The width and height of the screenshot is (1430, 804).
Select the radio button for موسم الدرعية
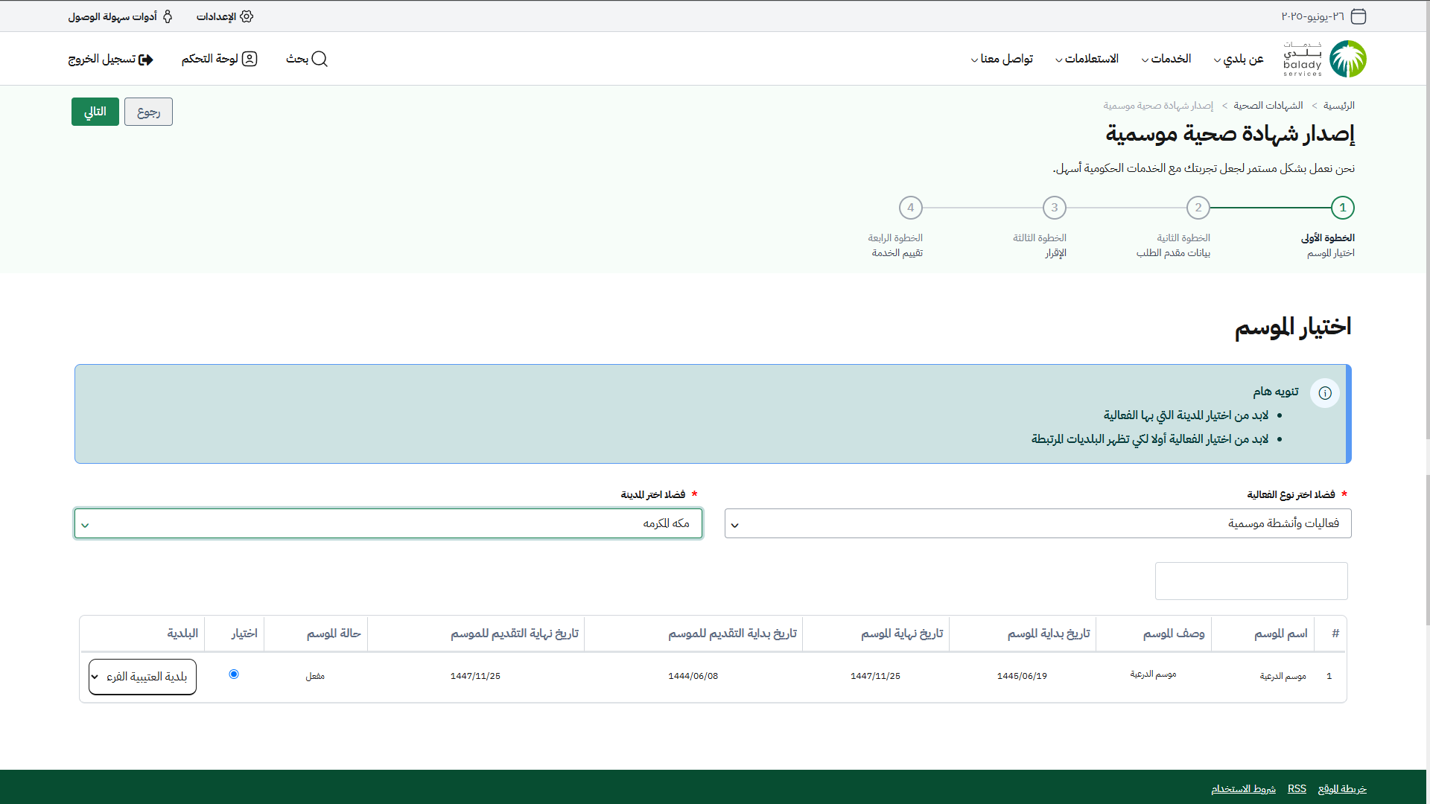[x=234, y=674]
